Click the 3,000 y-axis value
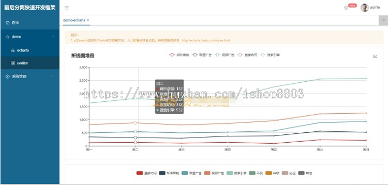Image resolution: width=388 pixels, height=185 pixels. pos(83,67)
